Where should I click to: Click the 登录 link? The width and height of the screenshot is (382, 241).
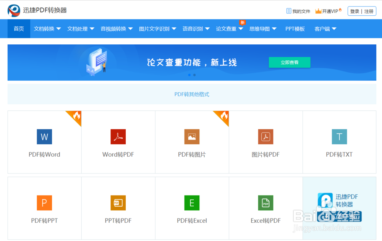point(355,11)
